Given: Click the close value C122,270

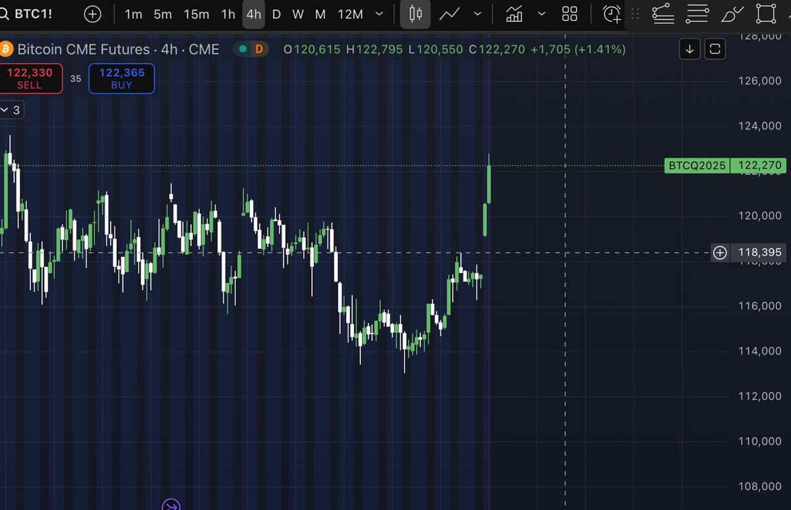Looking at the screenshot, I should coord(496,49).
